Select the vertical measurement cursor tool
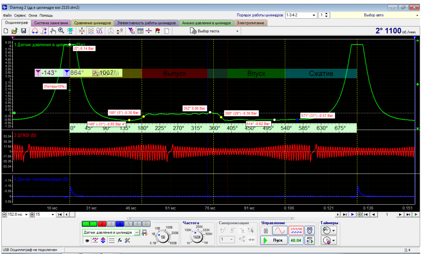 (44, 31)
